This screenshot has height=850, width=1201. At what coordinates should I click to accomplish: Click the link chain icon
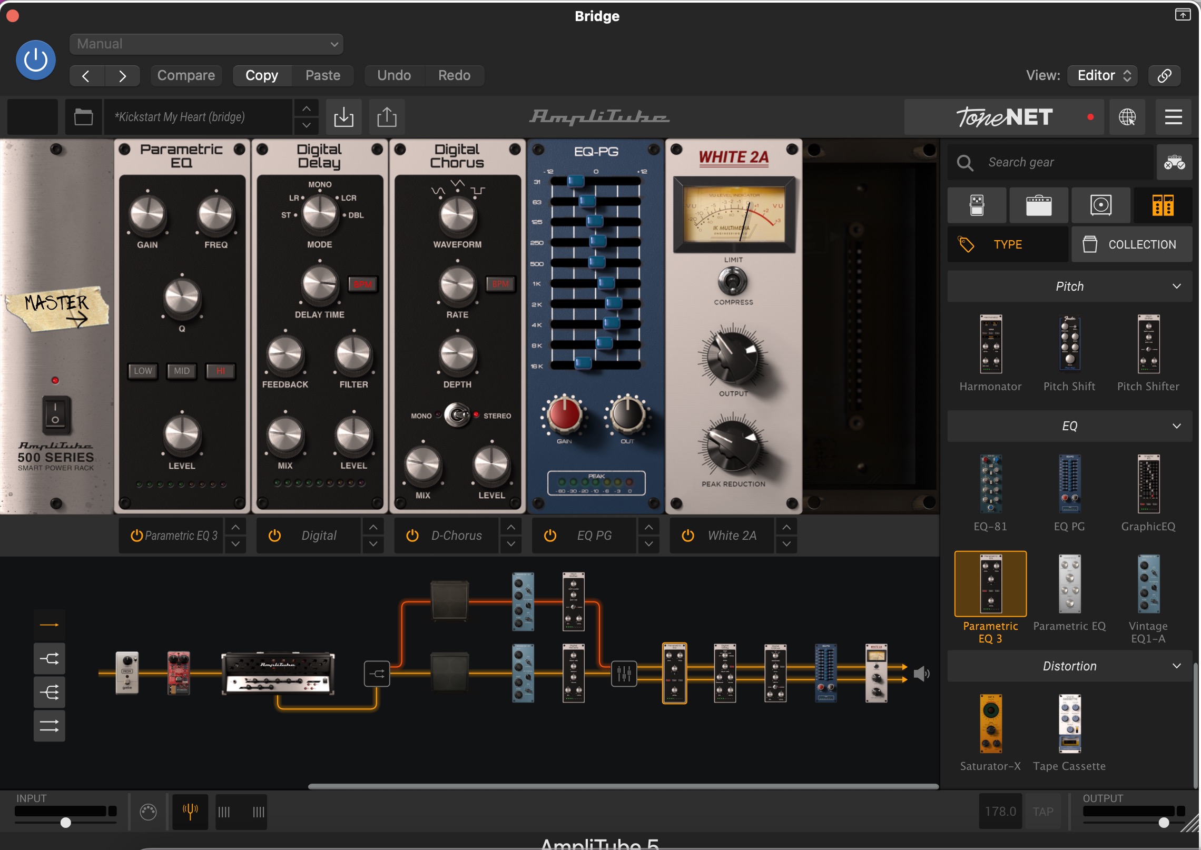tap(1164, 75)
